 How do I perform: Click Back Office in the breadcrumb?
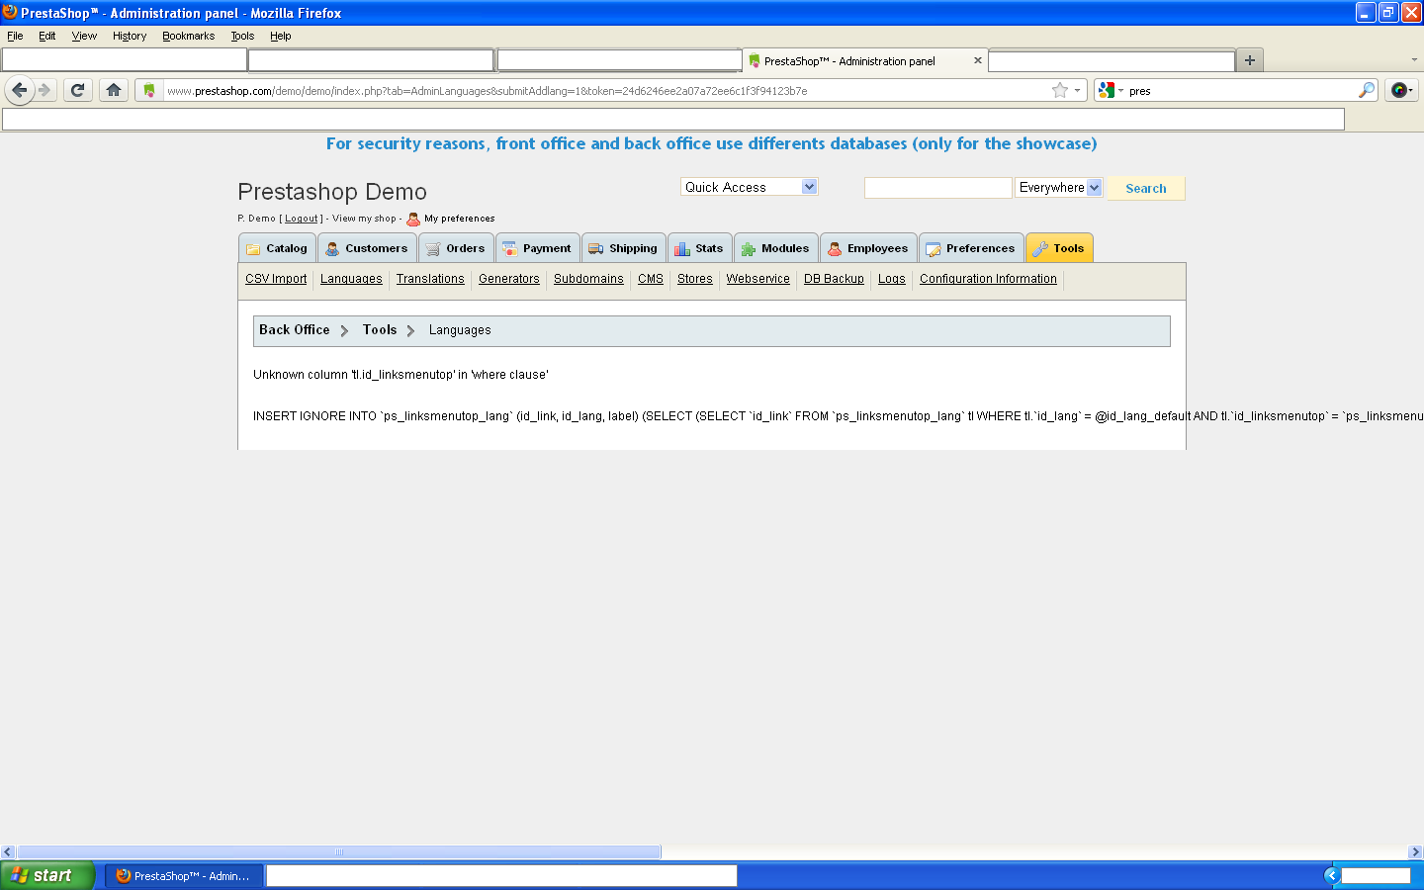[295, 330]
